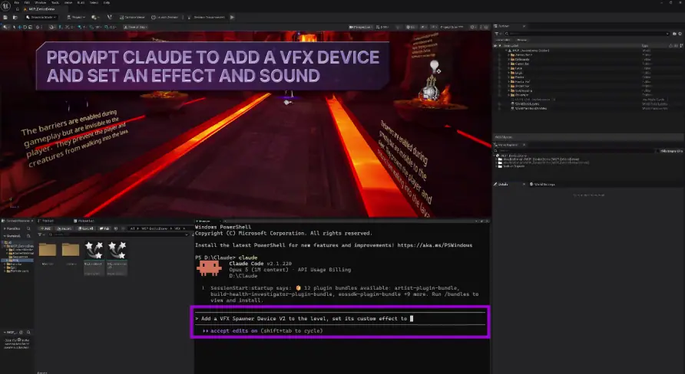Image resolution: width=685 pixels, height=374 pixels.
Task: Toggle visibility of the WorldDataLayers row
Action: pos(499,103)
